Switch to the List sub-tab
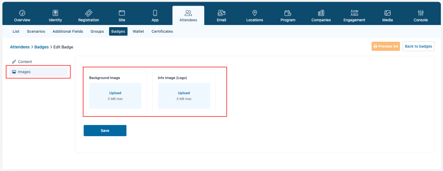The height and width of the screenshot is (171, 443). [x=16, y=31]
